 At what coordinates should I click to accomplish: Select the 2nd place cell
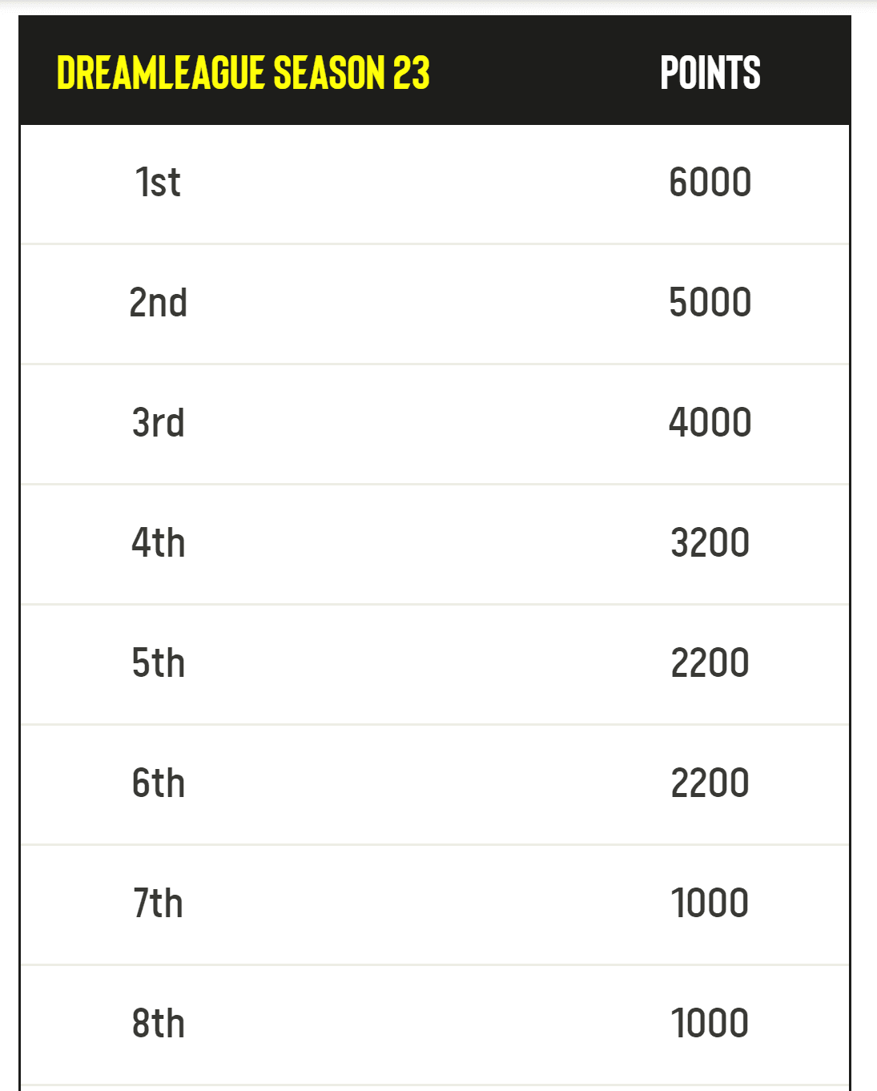coord(158,303)
